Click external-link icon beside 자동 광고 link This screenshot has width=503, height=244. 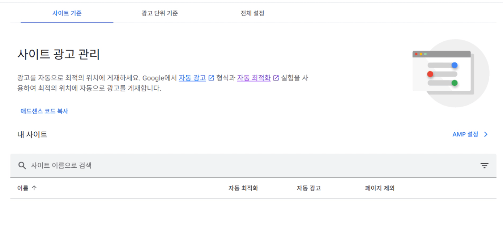coord(212,78)
